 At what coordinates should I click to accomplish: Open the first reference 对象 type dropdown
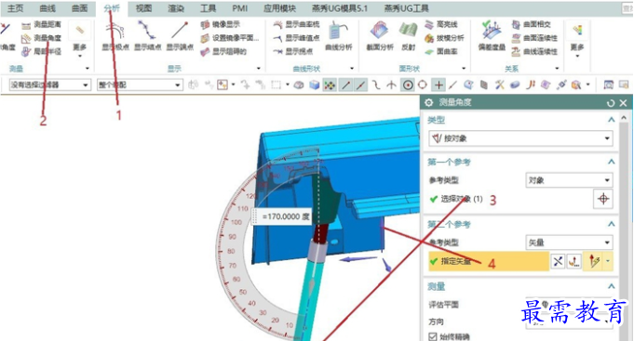tap(569, 180)
